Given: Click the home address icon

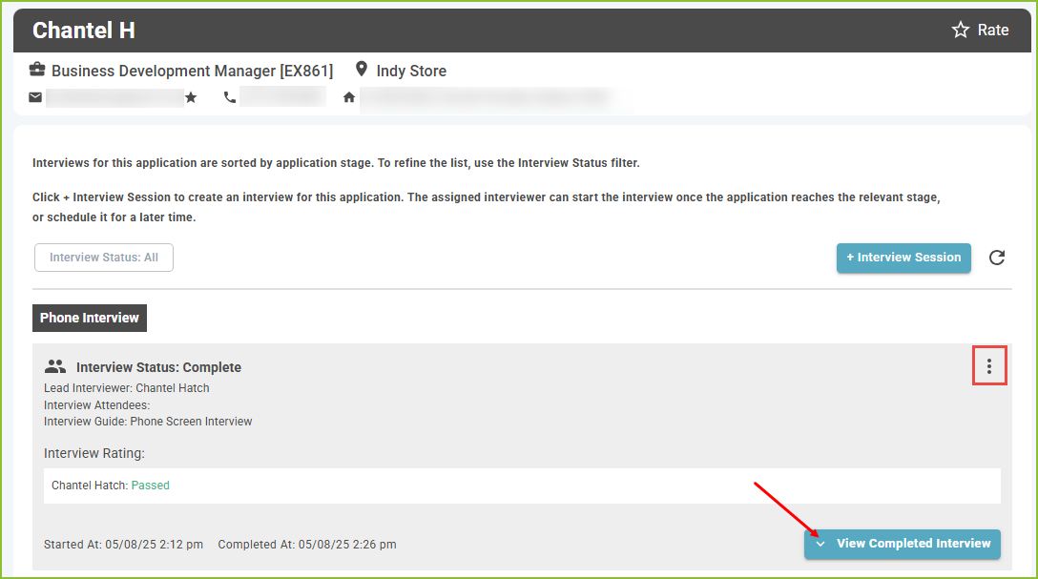Looking at the screenshot, I should coord(349,98).
